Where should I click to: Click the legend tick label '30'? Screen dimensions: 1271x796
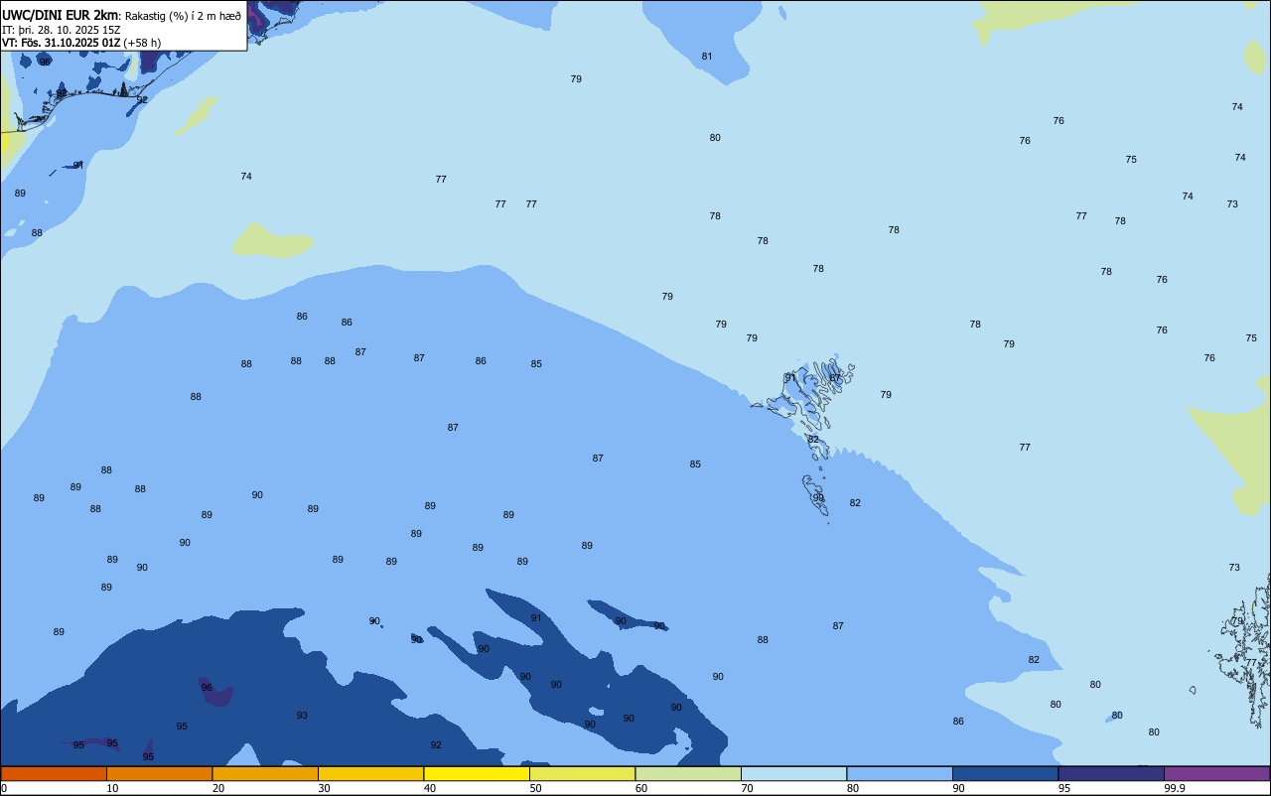[324, 788]
